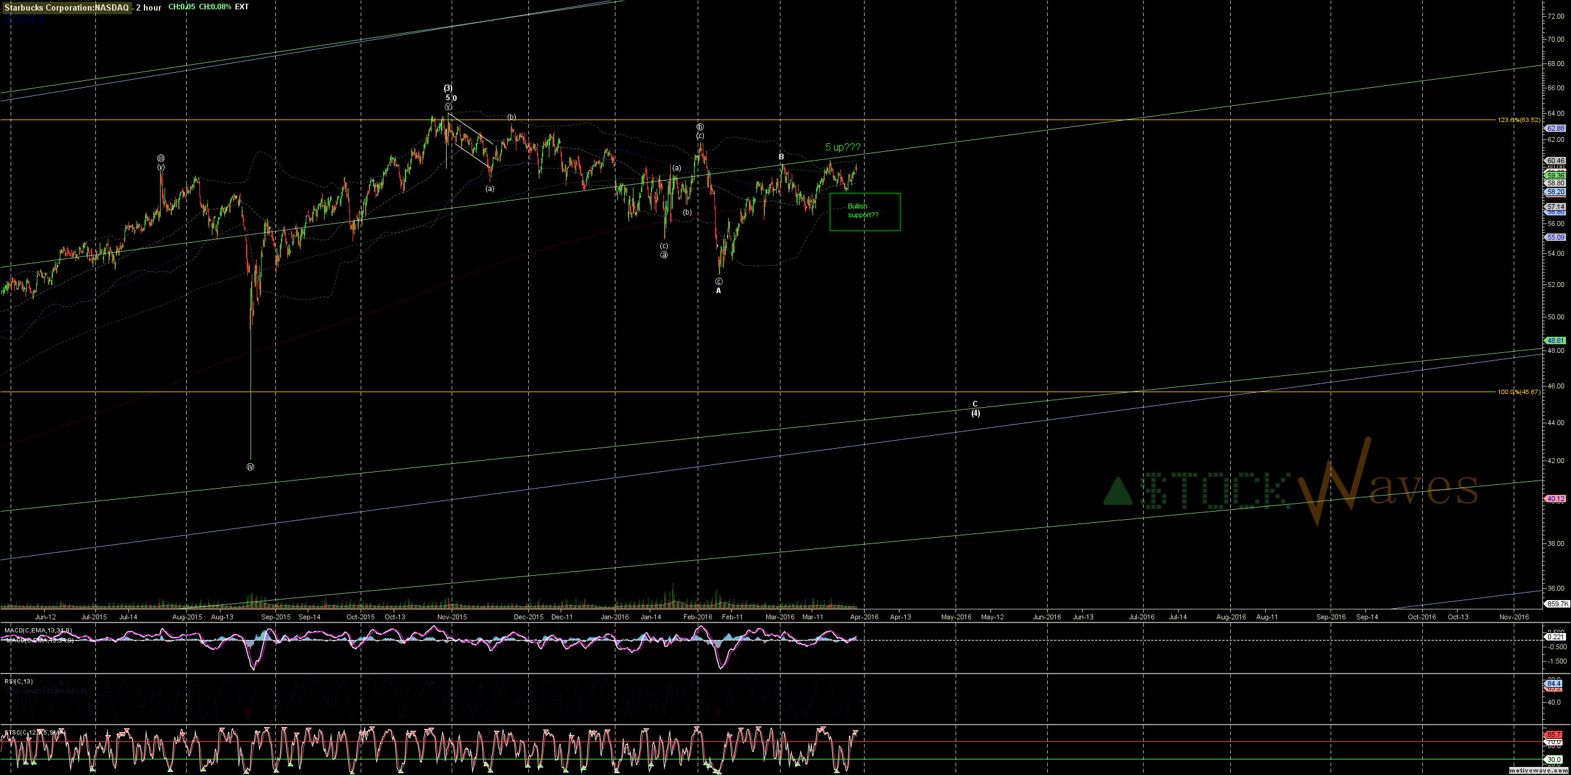Click the May-12 date on time axis
Viewport: 1571px width, 775px height.
[x=992, y=617]
